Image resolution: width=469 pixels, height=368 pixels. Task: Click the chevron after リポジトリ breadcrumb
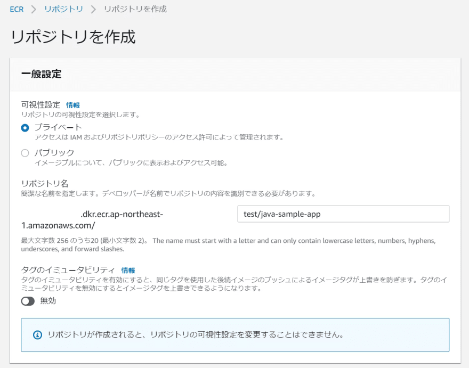tap(93, 9)
